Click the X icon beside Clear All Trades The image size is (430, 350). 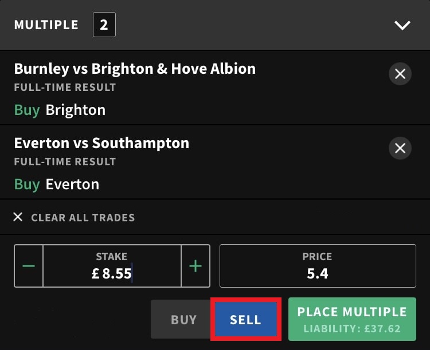coord(18,217)
